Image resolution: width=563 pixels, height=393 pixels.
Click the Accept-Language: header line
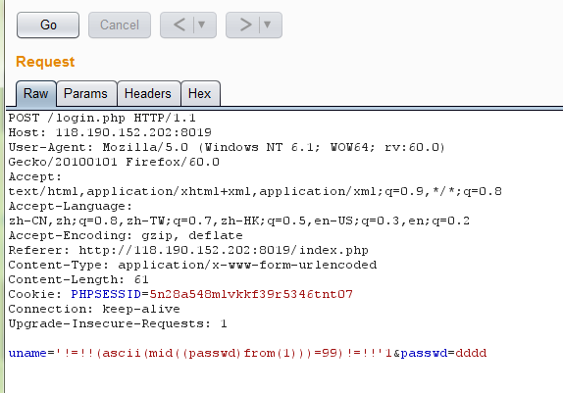click(71, 206)
